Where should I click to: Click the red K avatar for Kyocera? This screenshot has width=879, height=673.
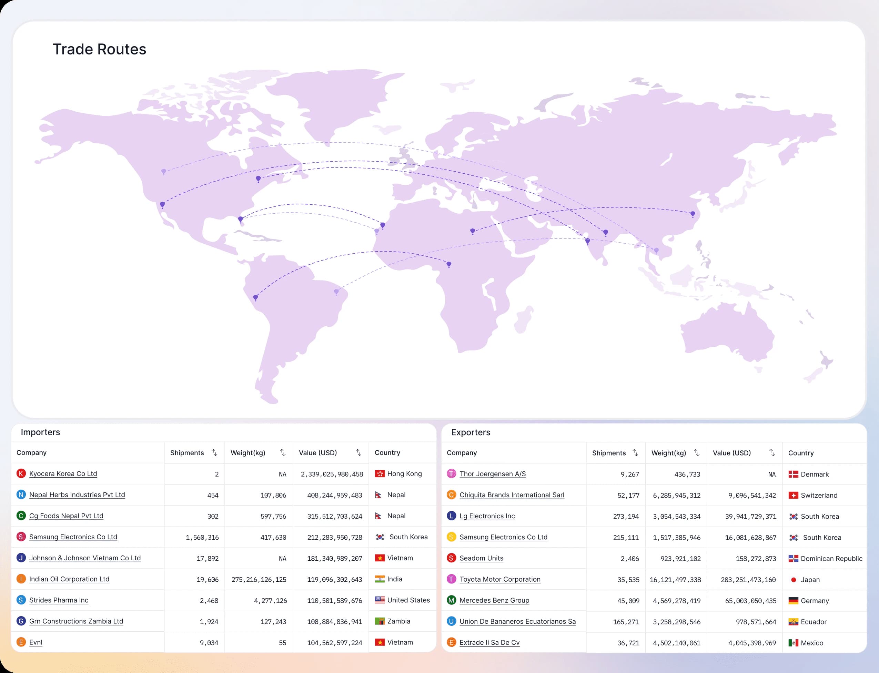21,473
